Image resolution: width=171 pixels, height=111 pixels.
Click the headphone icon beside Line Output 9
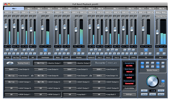[x=91, y=76]
